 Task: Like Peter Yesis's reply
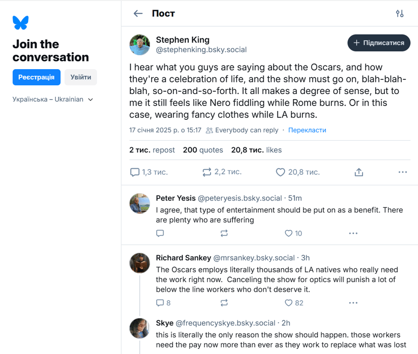pyautogui.click(x=289, y=233)
